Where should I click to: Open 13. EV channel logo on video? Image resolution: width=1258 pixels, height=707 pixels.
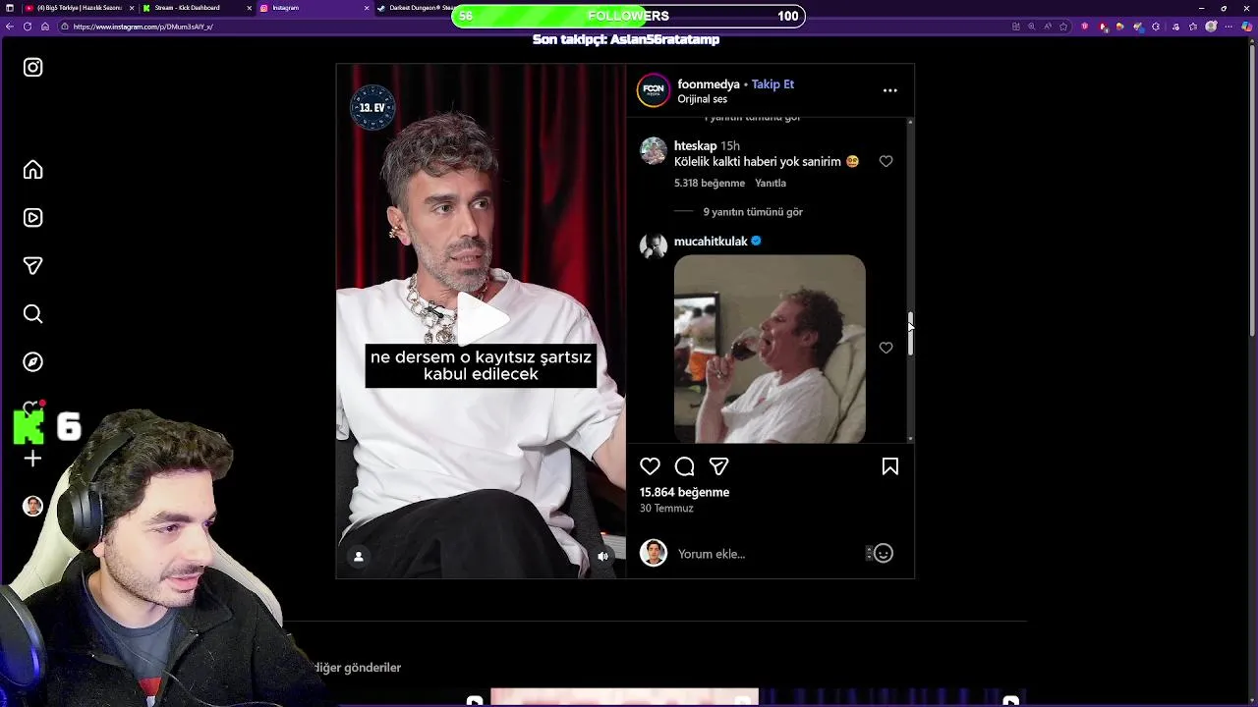372,107
